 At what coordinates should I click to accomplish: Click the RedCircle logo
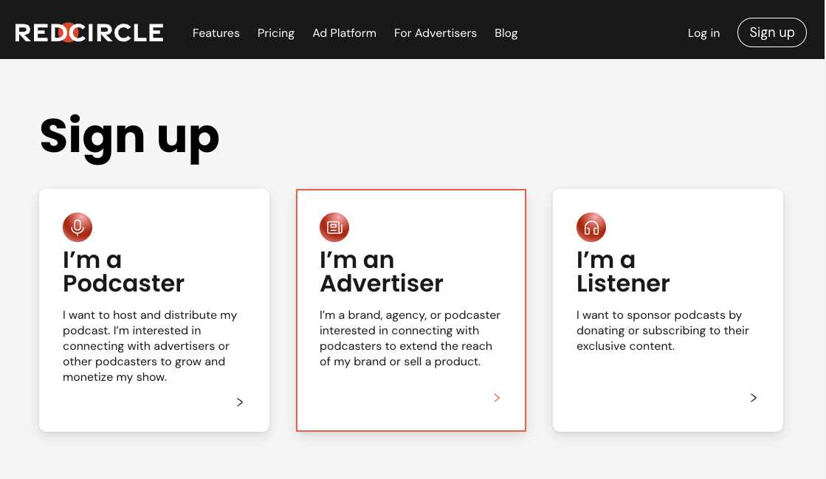89,32
